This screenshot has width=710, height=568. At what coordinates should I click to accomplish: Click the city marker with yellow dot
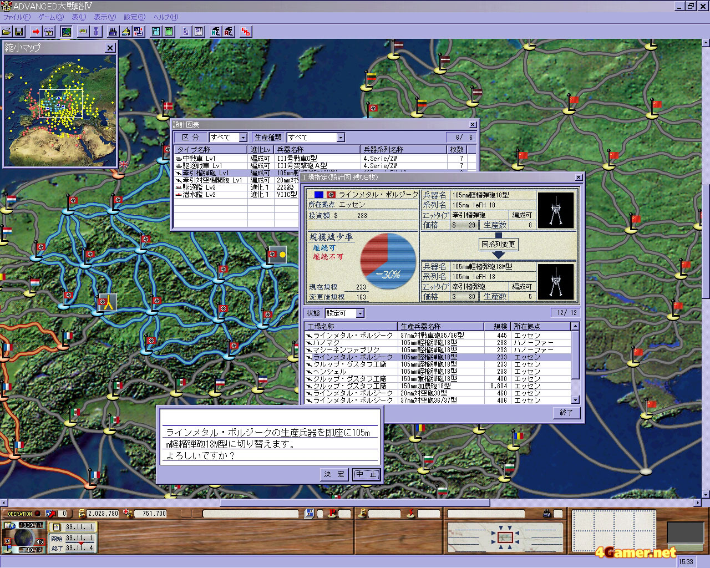(276, 255)
